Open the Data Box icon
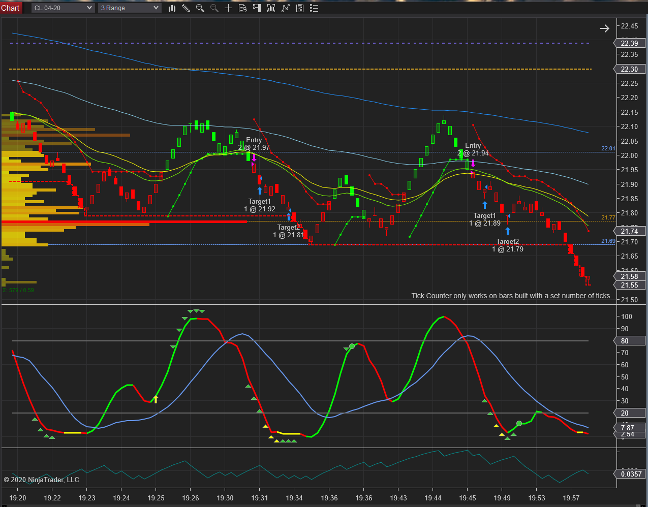This screenshot has height=507, width=648. pyautogui.click(x=243, y=8)
